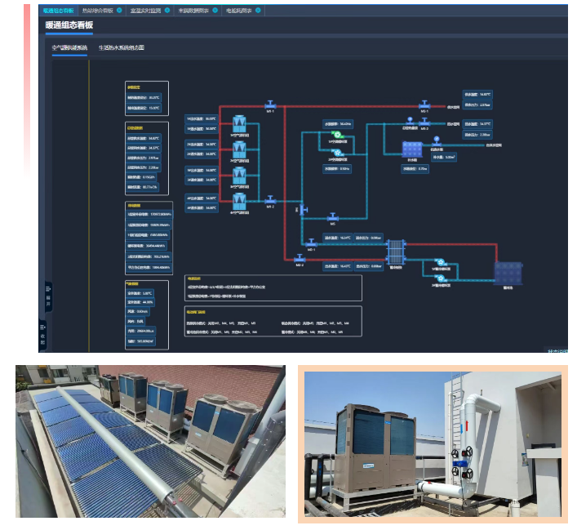Click the M1-2 valve icon
Image resolution: width=577 pixels, height=530 pixels.
coord(270,198)
